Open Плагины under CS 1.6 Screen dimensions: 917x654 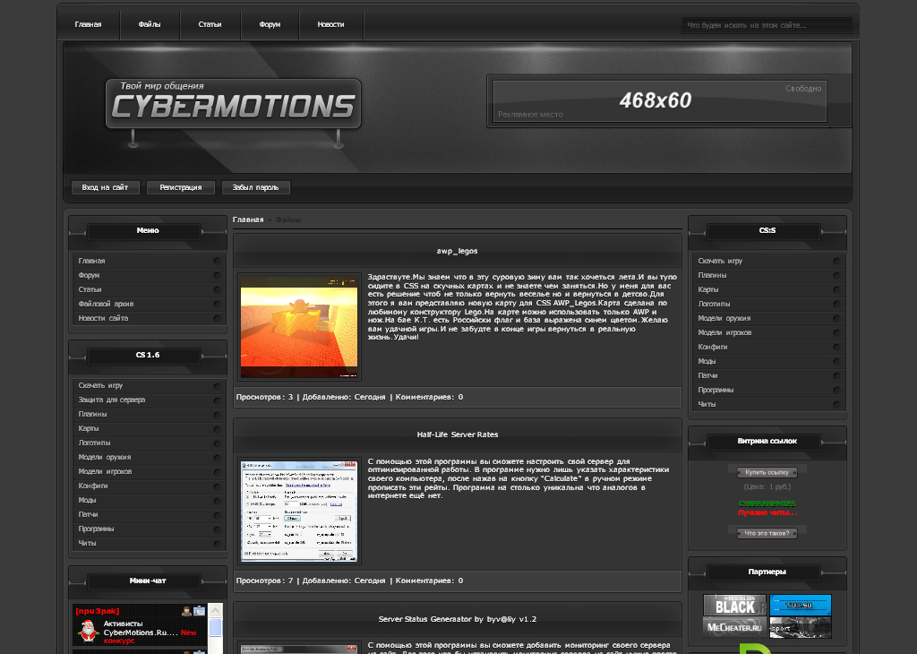148,414
